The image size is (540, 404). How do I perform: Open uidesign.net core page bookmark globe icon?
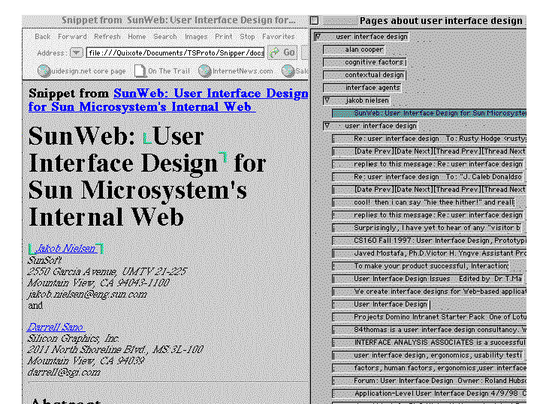[44, 70]
